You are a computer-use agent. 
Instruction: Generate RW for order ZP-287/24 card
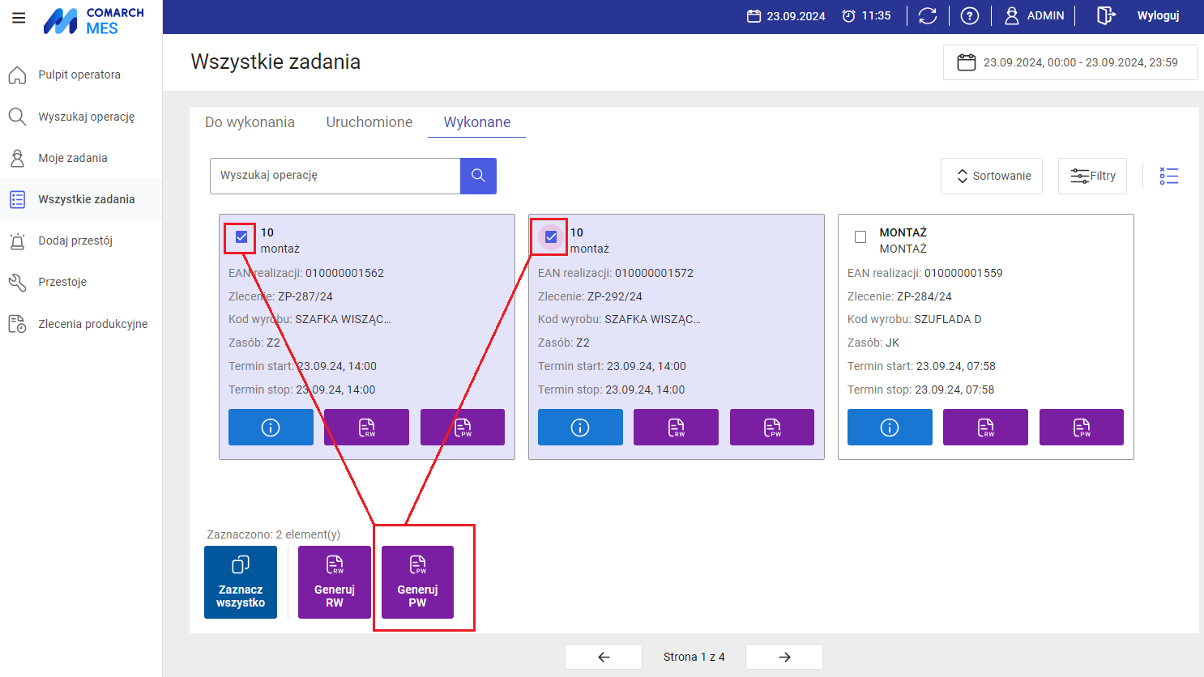[366, 427]
